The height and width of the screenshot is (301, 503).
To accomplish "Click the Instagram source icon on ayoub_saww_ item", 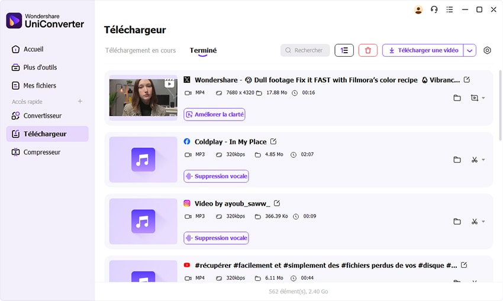I will tap(186, 203).
